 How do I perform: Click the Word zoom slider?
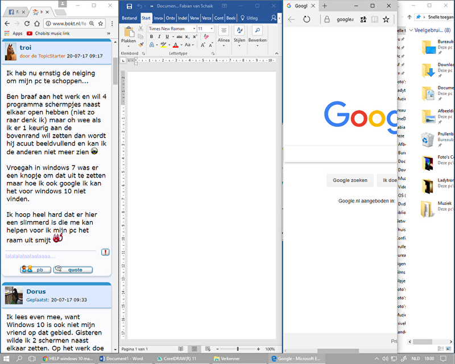coord(237,349)
